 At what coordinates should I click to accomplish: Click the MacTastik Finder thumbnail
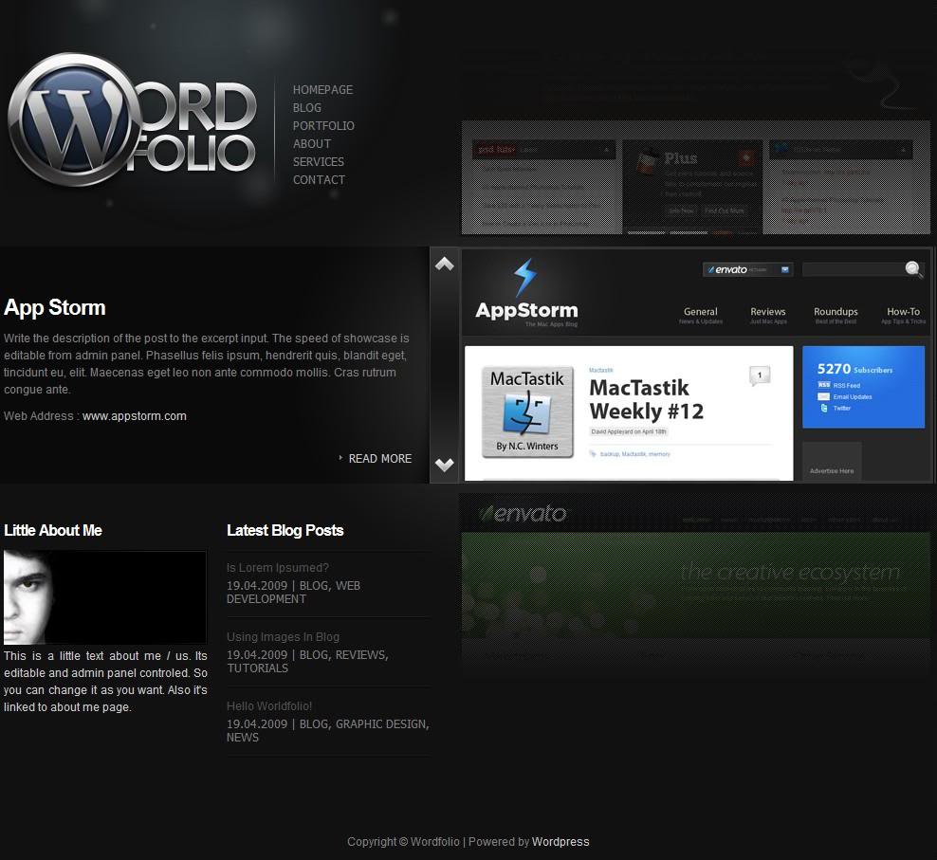click(527, 412)
